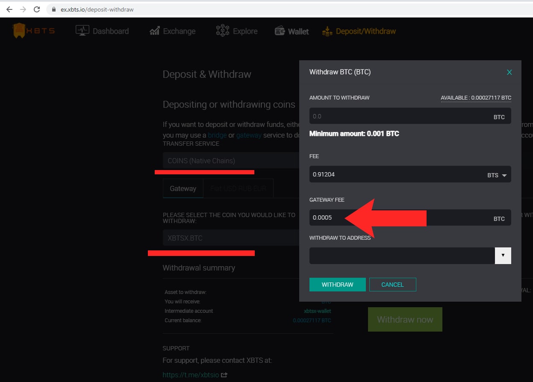Click the Minimum amount: 0.001 BTC text
This screenshot has width=533, height=382.
pyautogui.click(x=354, y=134)
